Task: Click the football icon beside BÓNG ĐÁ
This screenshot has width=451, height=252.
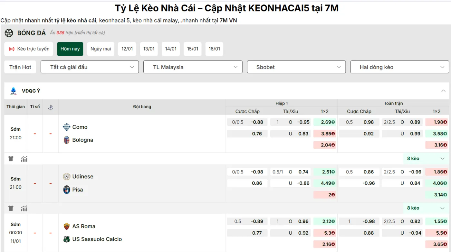Action: pyautogui.click(x=9, y=33)
